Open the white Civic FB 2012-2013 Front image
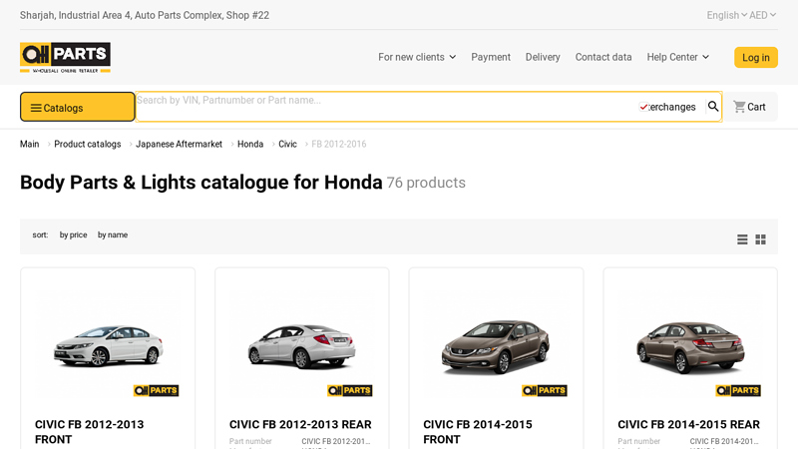798x449 pixels. 108,346
